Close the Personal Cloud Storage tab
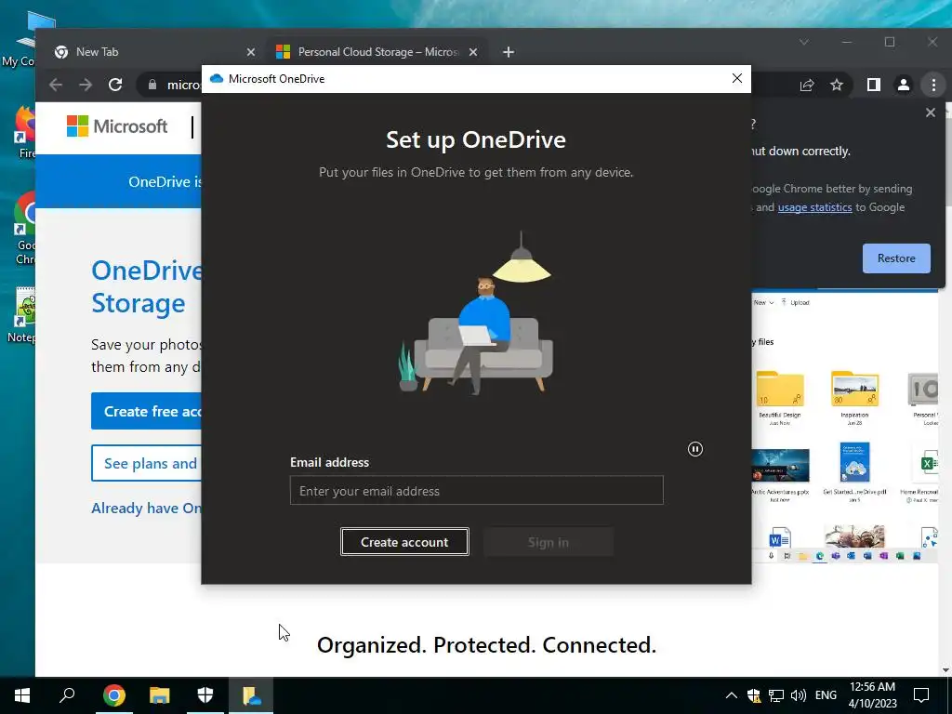This screenshot has height=714, width=952. [x=473, y=52]
